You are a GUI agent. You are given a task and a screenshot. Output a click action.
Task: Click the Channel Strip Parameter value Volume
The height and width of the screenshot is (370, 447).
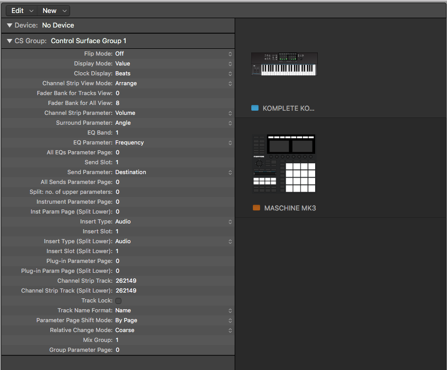pos(125,113)
